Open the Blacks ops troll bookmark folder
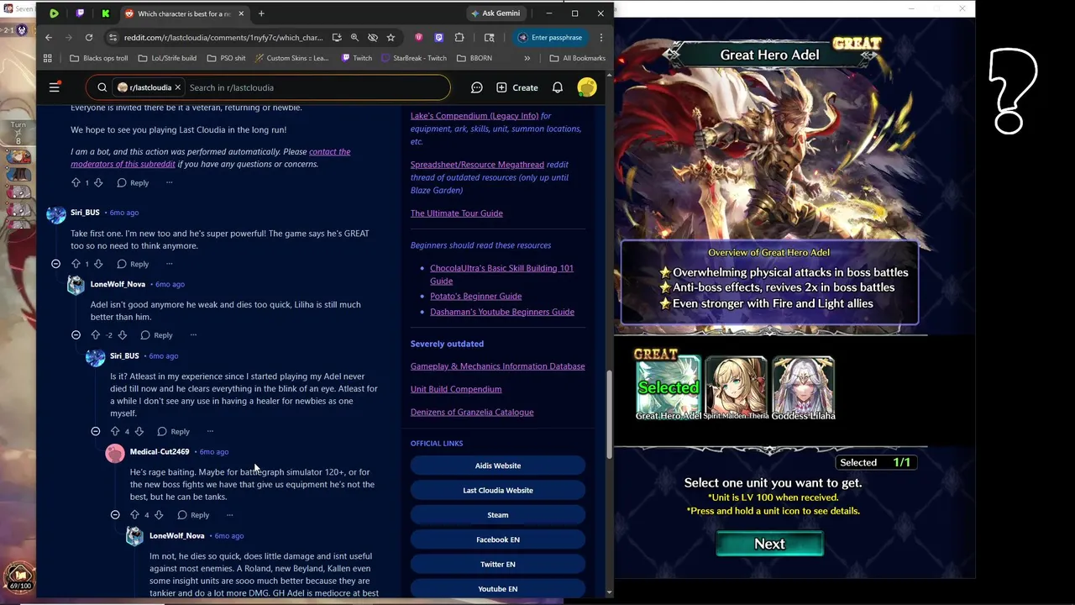The height and width of the screenshot is (605, 1075). click(99, 58)
